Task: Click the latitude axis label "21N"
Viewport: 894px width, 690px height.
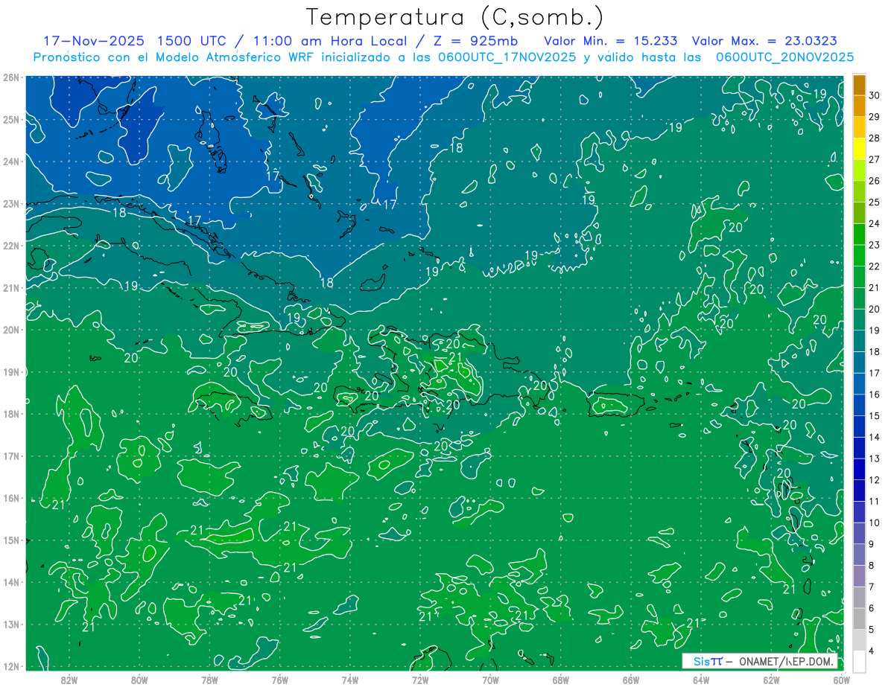Action: [12, 287]
